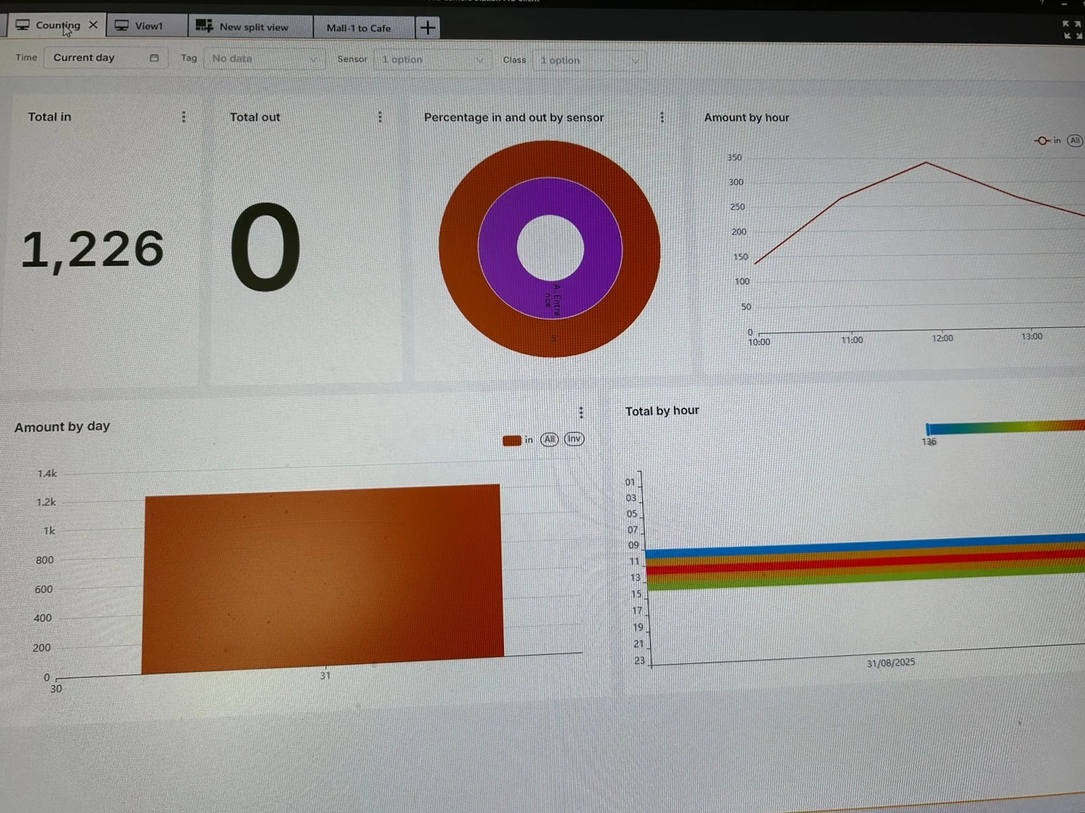1085x813 pixels.
Task: Open Percentage in and out options menu
Action: (x=662, y=117)
